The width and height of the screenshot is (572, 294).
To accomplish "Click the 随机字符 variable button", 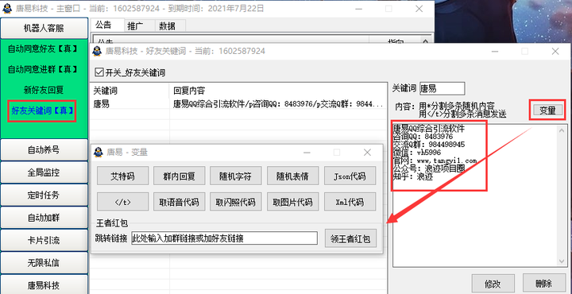I will click(x=236, y=176).
